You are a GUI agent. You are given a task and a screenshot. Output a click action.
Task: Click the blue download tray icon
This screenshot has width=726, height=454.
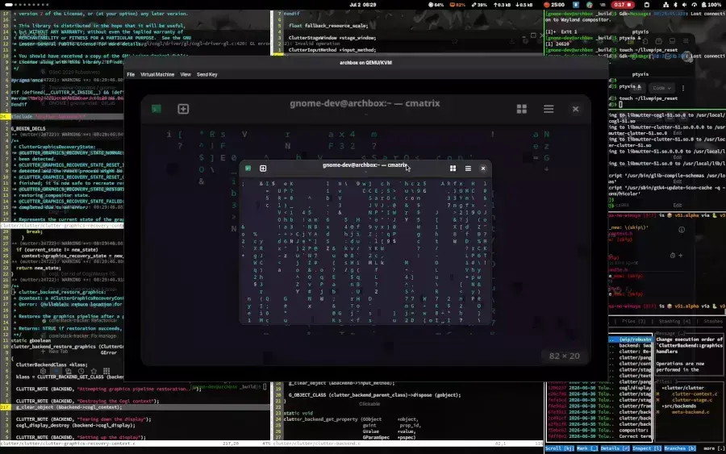[x=576, y=5]
